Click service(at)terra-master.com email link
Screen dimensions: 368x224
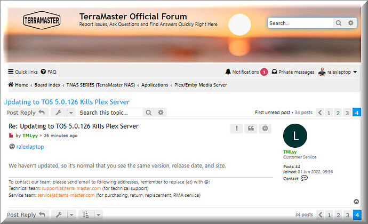coord(66,195)
